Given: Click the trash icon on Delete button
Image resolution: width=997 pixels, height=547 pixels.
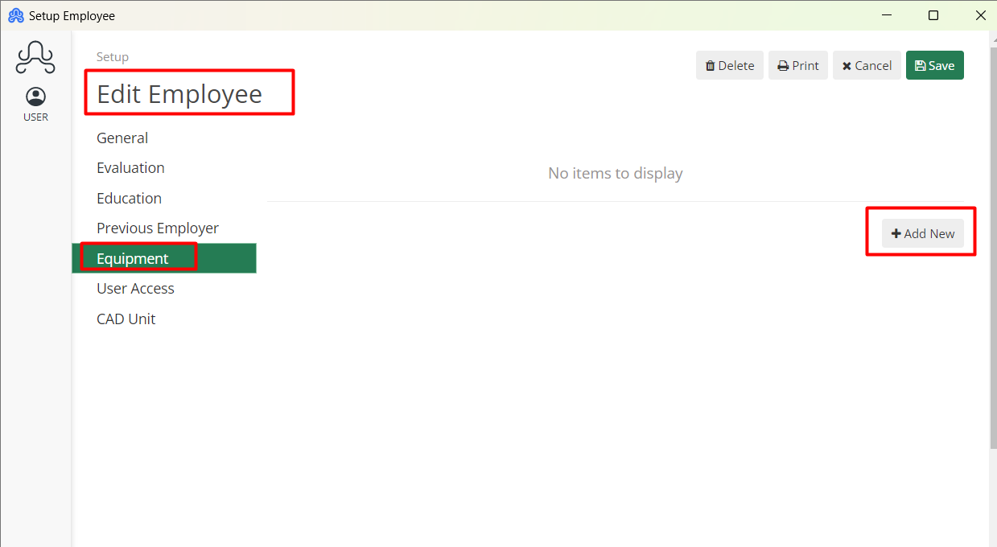Looking at the screenshot, I should [711, 65].
